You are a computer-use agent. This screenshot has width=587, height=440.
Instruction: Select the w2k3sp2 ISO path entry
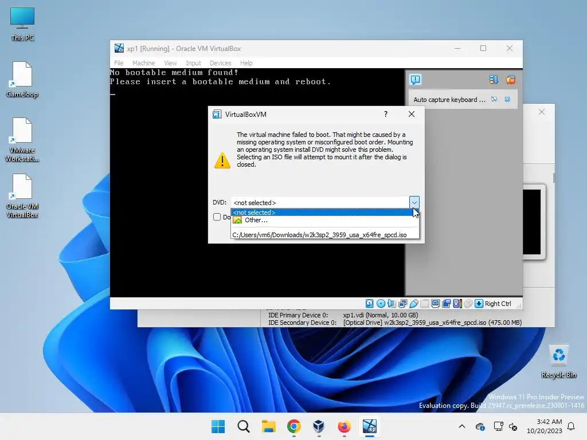325,235
